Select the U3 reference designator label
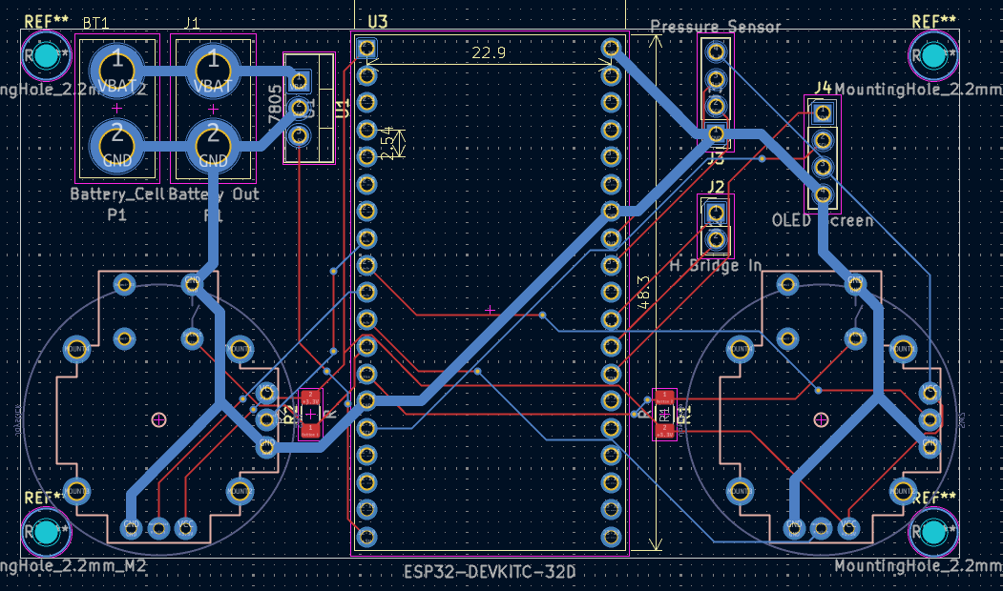The height and width of the screenshot is (591, 1003). point(377,21)
